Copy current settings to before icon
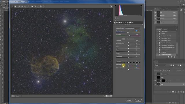Viewport: 185px width, 104px height. click(109, 96)
